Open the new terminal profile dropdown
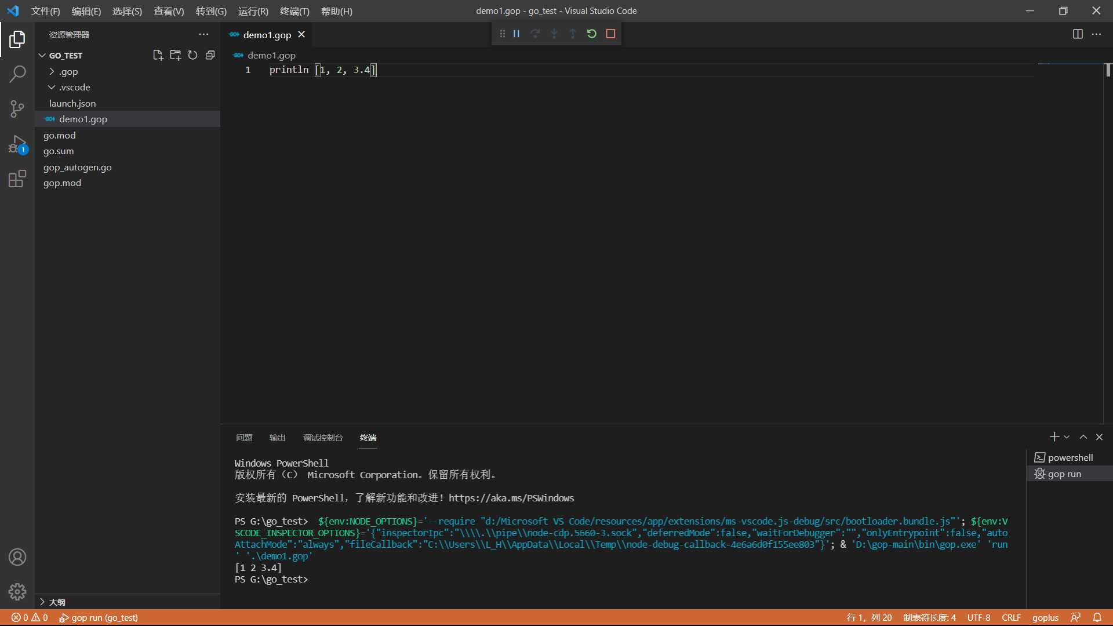The image size is (1113, 626). coord(1067,437)
